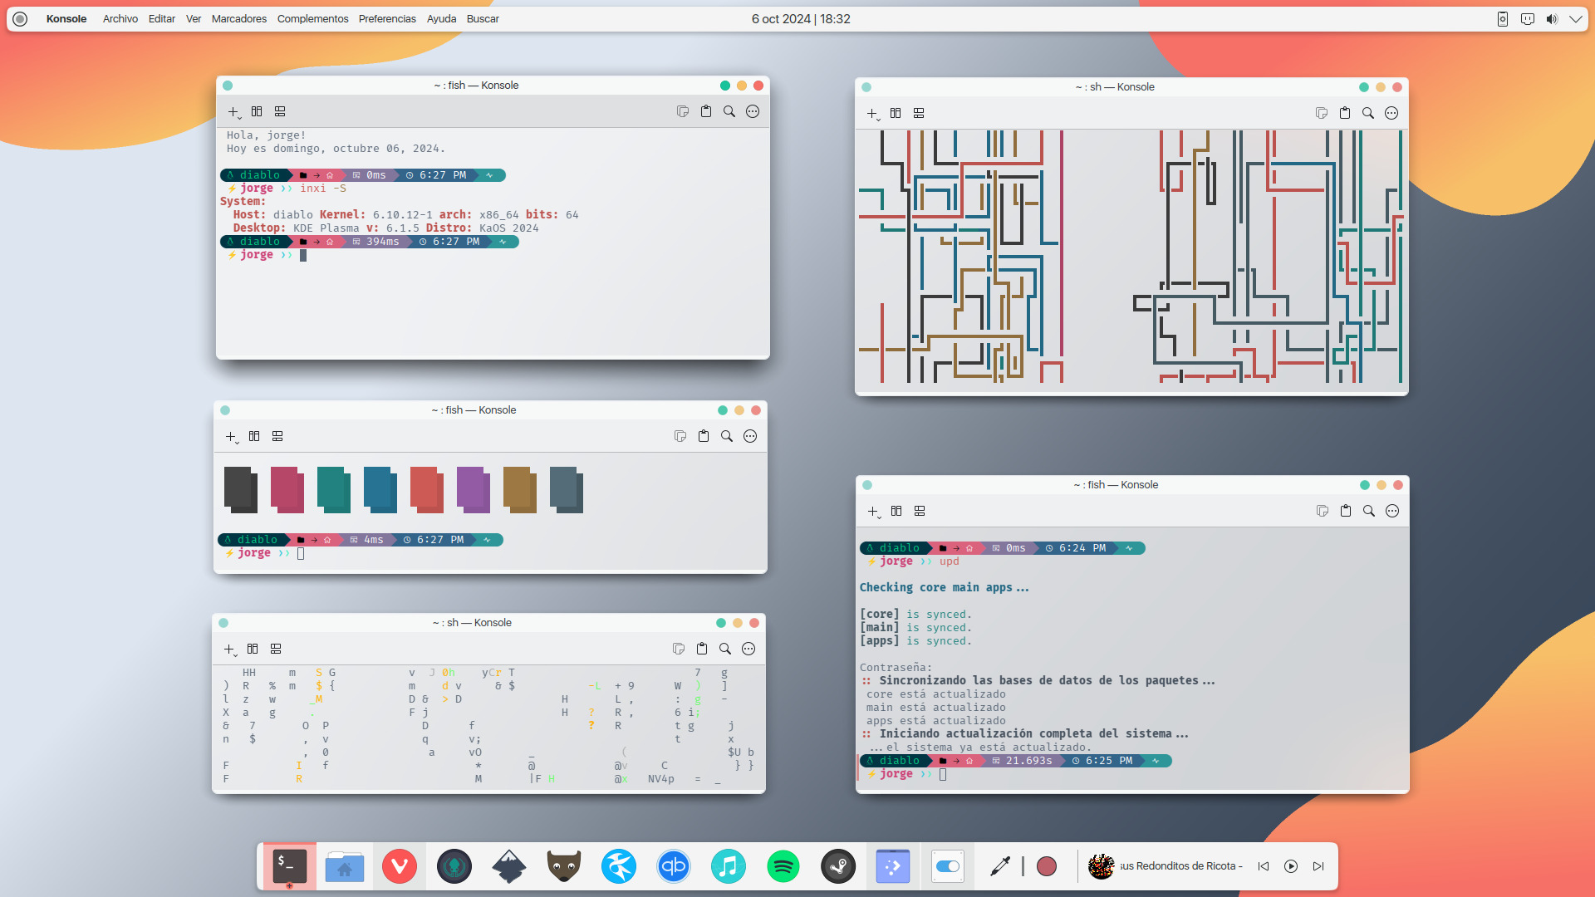1595x897 pixels.
Task: Open Dolphin home folder from the dock
Action: tap(345, 866)
